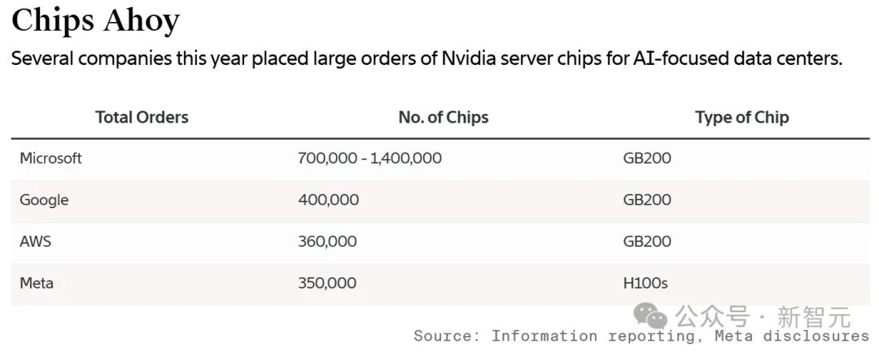Screen dimensions: 879x352
Task: Click the GB200 chip type for Microsoft
Action: point(647,159)
